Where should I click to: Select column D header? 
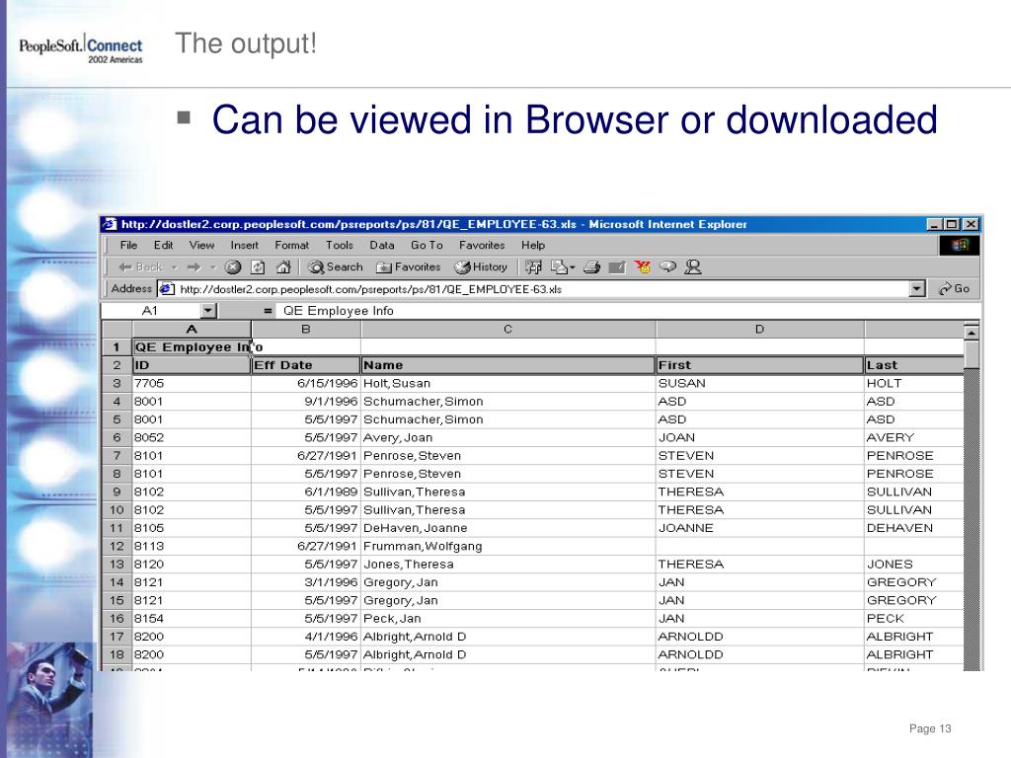[759, 330]
